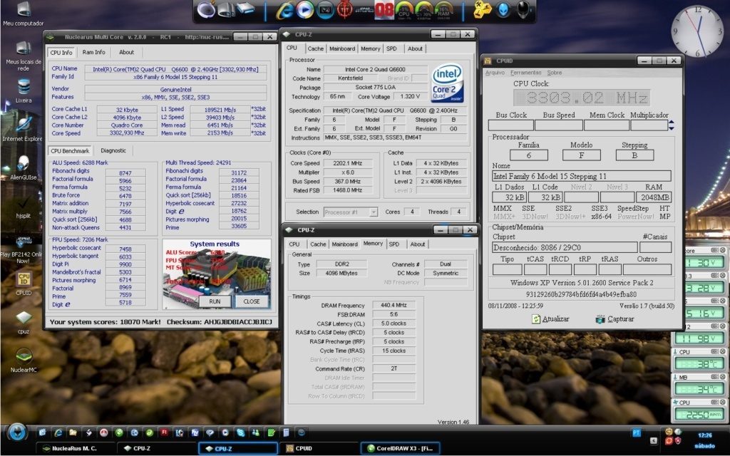The width and height of the screenshot is (730, 456).
Task: Click the taskbar clock showing 12:26
Action: [x=705, y=435]
